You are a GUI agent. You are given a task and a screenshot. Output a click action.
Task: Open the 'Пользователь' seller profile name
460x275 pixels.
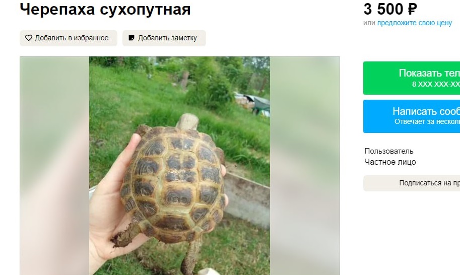click(389, 151)
